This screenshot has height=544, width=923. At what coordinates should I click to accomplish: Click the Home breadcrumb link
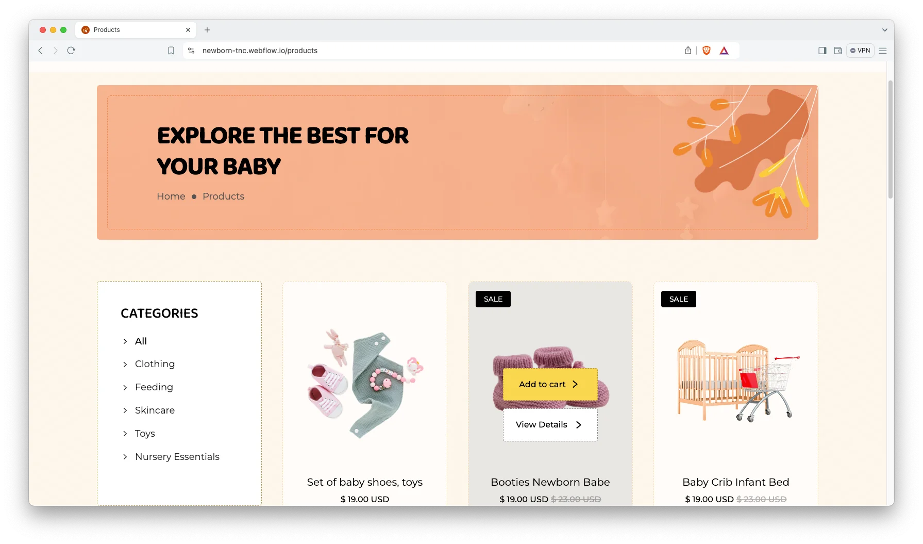171,196
